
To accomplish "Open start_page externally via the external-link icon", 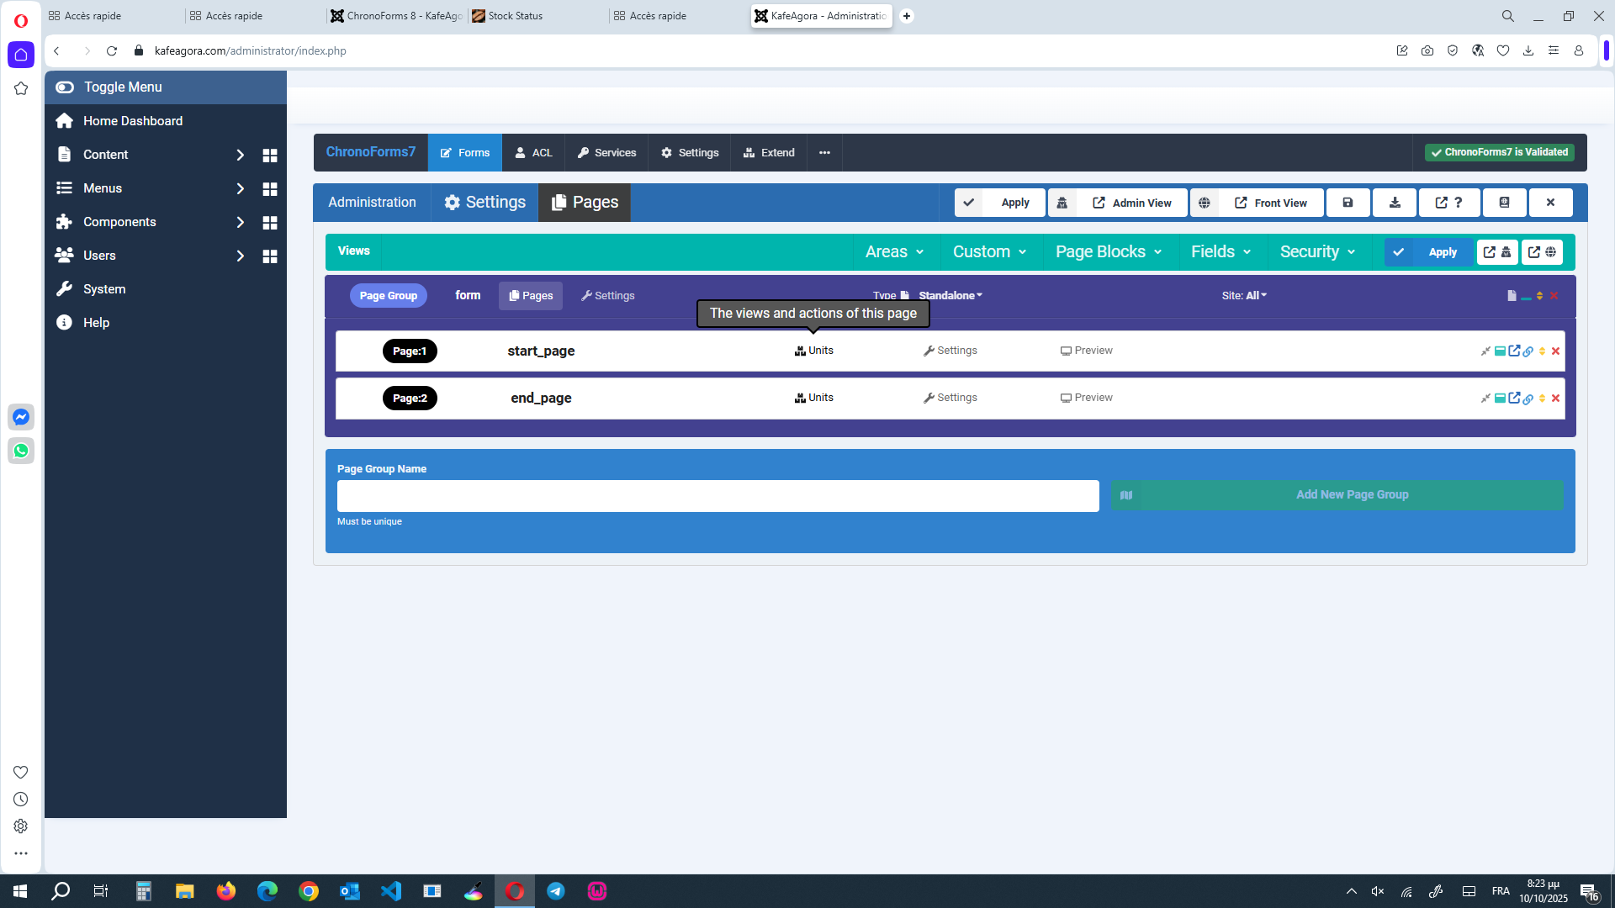I will coord(1514,351).
